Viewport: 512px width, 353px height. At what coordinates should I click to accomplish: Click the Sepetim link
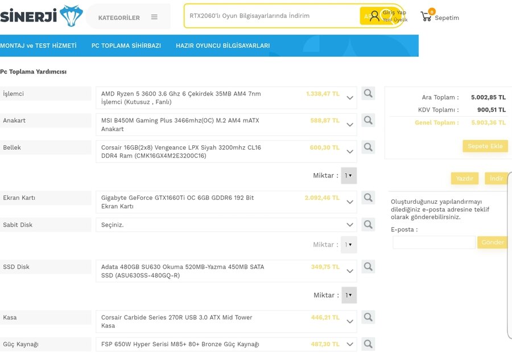[447, 18]
